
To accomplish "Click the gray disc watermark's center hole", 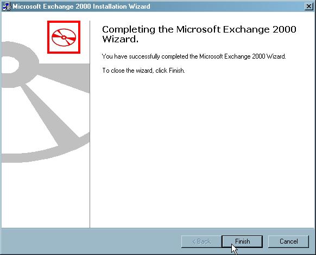I will click(x=10, y=65).
